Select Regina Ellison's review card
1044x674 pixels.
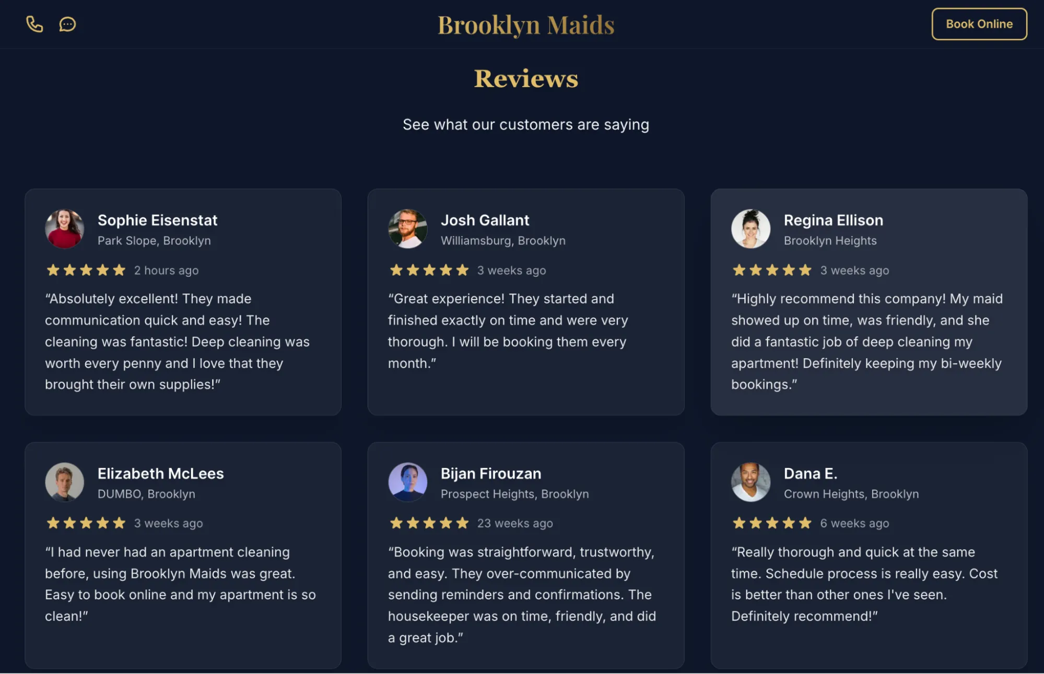[868, 302]
